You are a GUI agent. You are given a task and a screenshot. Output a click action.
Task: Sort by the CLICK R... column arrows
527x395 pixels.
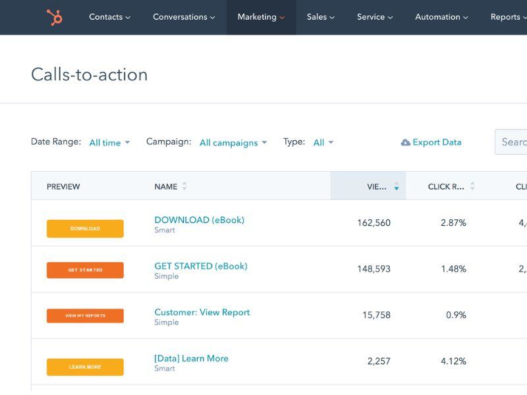pos(472,186)
